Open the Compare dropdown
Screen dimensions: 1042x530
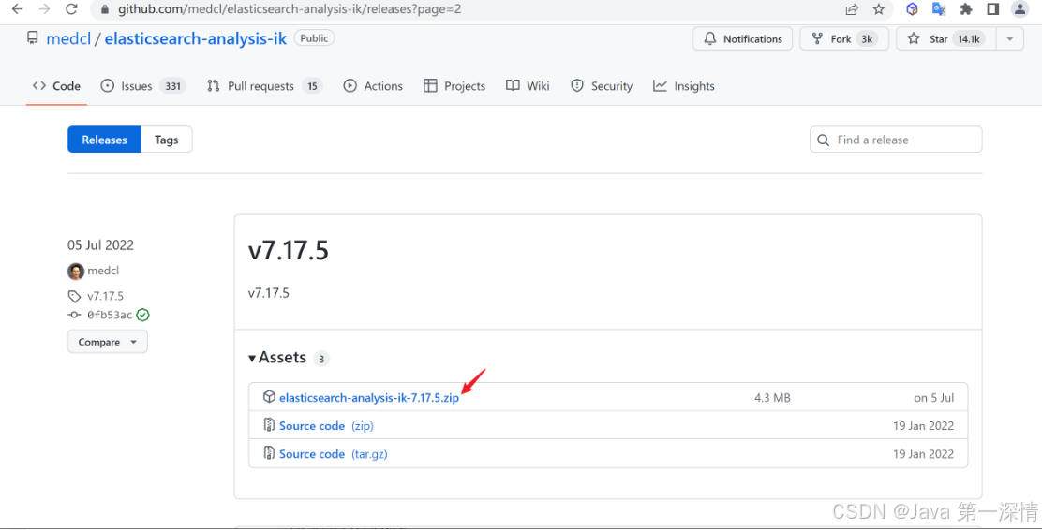107,342
